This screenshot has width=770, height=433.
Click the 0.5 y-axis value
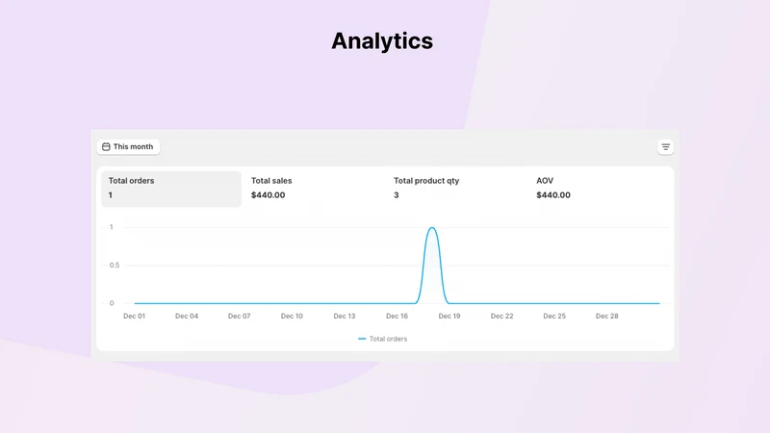point(115,266)
